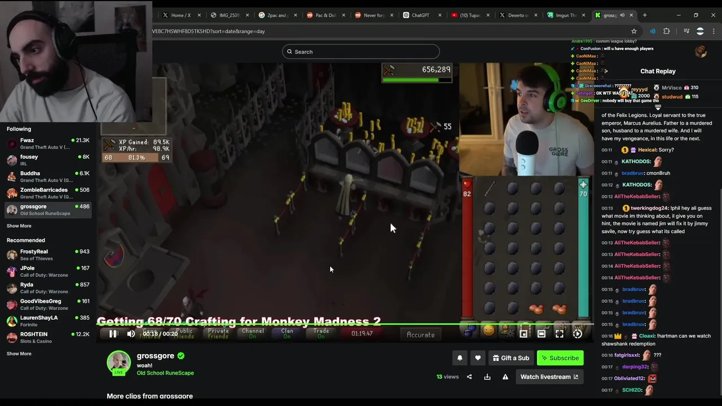Screen dimensions: 722x406
Task: Click the 13 views count text
Action: (x=447, y=377)
